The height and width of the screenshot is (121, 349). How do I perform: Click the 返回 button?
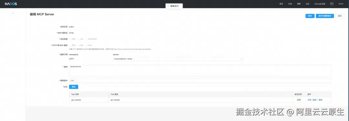340,16
